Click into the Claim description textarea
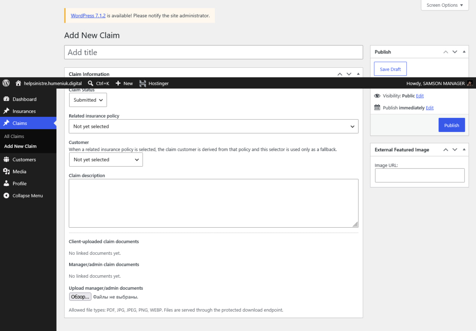This screenshot has width=476, height=331. (213, 203)
